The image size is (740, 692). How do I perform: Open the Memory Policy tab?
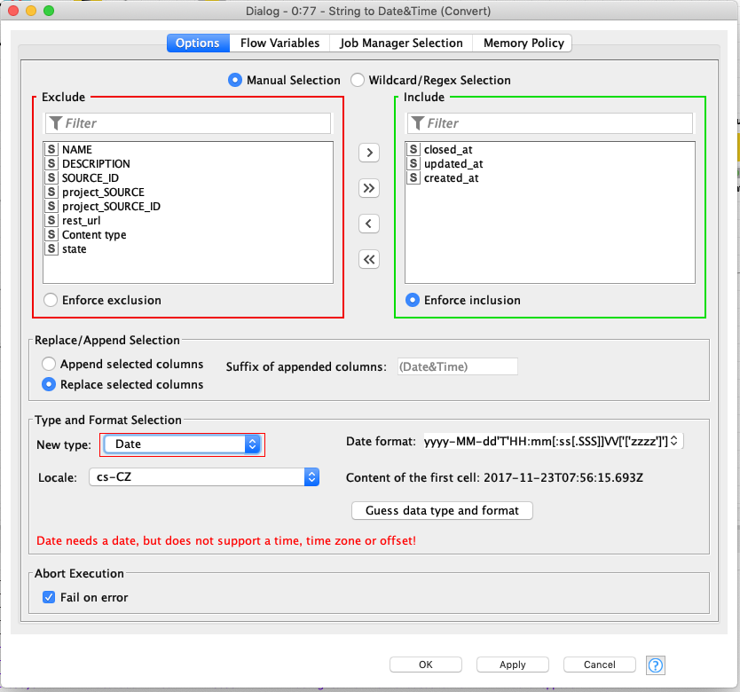pyautogui.click(x=523, y=43)
